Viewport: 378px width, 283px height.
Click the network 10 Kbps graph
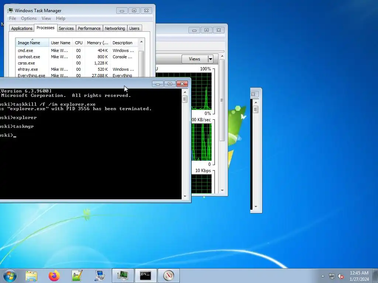[x=202, y=184]
